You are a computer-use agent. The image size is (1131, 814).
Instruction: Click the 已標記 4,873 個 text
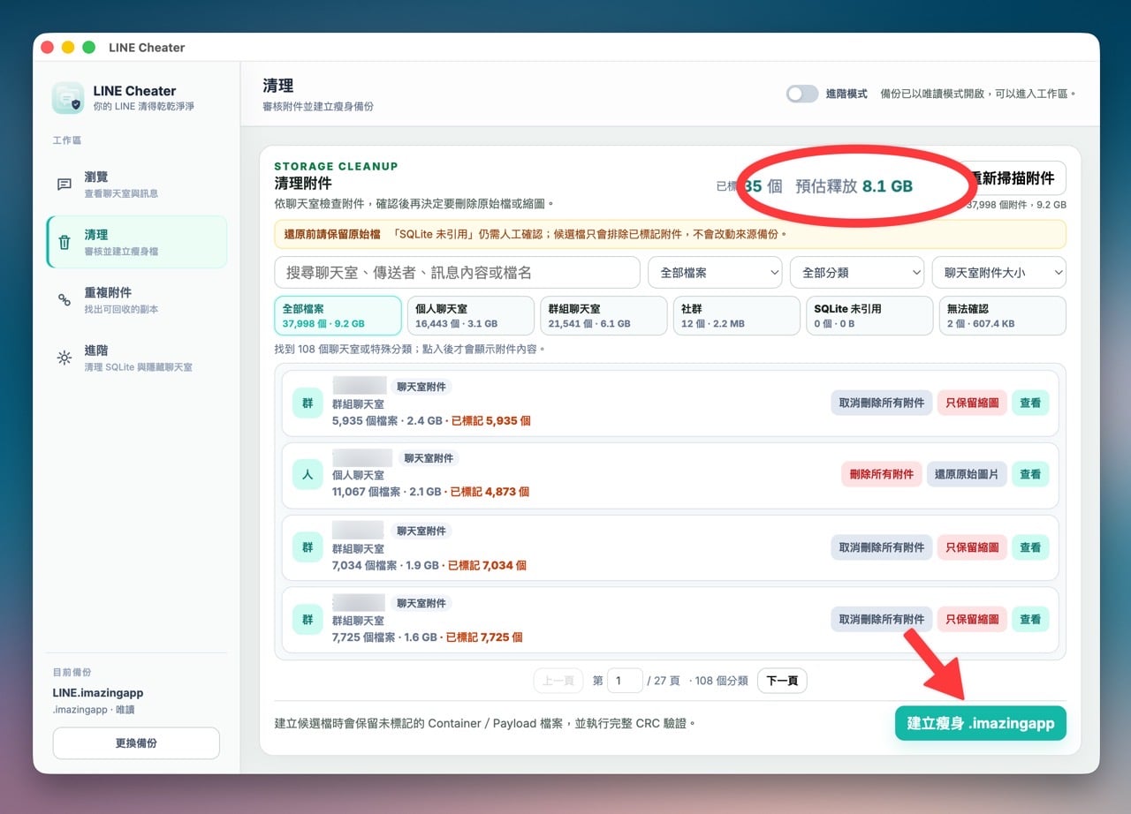tap(490, 492)
